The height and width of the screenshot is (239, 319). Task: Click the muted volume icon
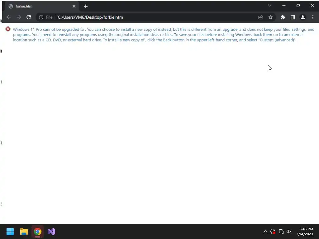289,232
